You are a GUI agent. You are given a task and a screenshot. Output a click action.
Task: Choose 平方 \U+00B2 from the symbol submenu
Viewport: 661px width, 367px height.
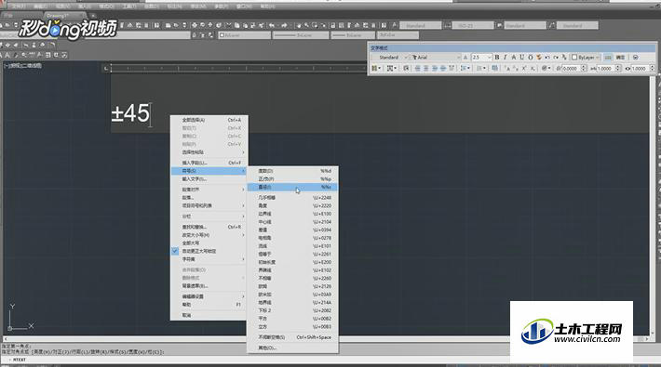click(x=292, y=319)
